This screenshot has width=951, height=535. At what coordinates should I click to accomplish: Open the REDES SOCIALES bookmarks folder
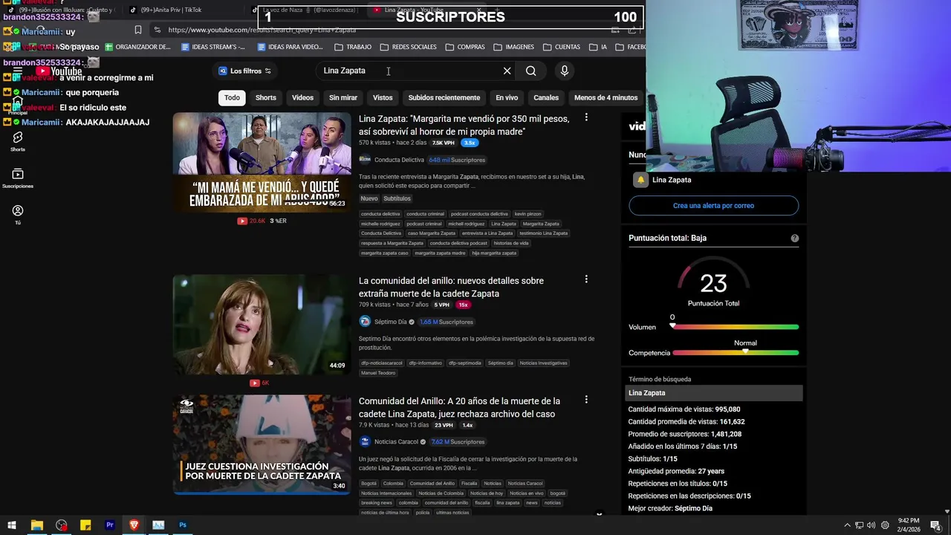click(408, 47)
